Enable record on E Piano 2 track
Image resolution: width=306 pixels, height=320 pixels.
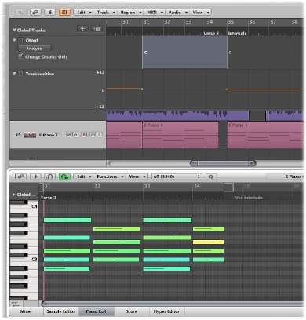84,135
